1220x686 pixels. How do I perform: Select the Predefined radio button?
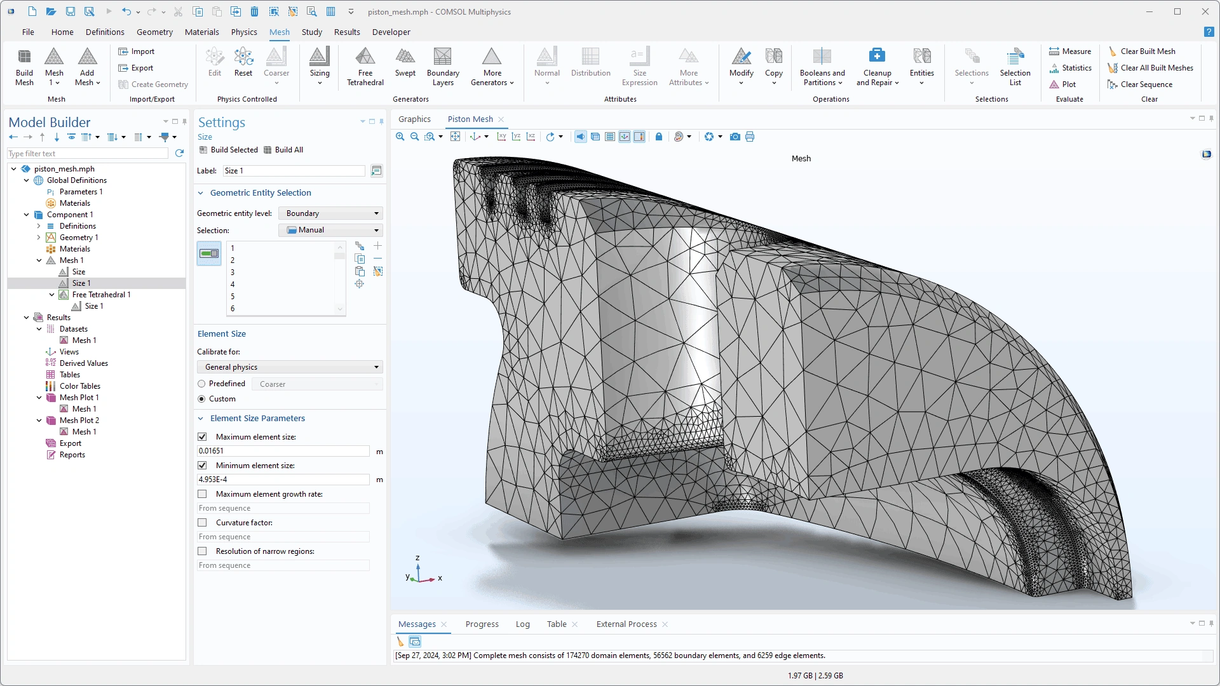tap(201, 384)
